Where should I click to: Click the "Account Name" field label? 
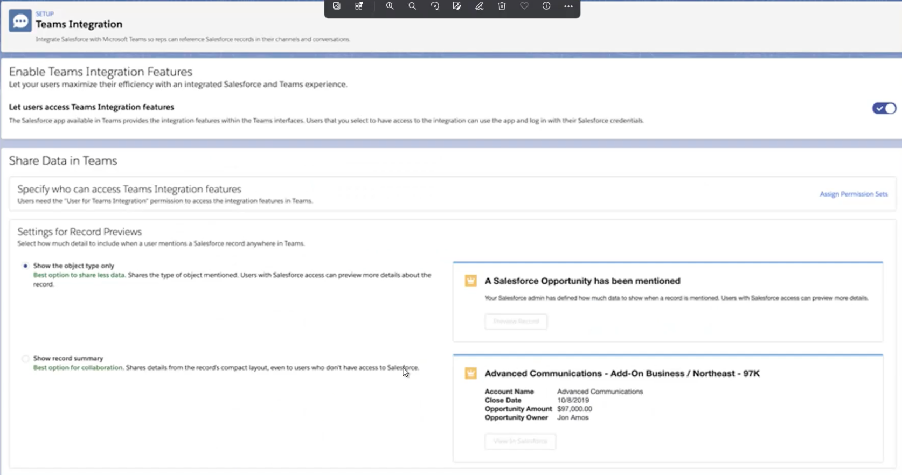pos(509,392)
